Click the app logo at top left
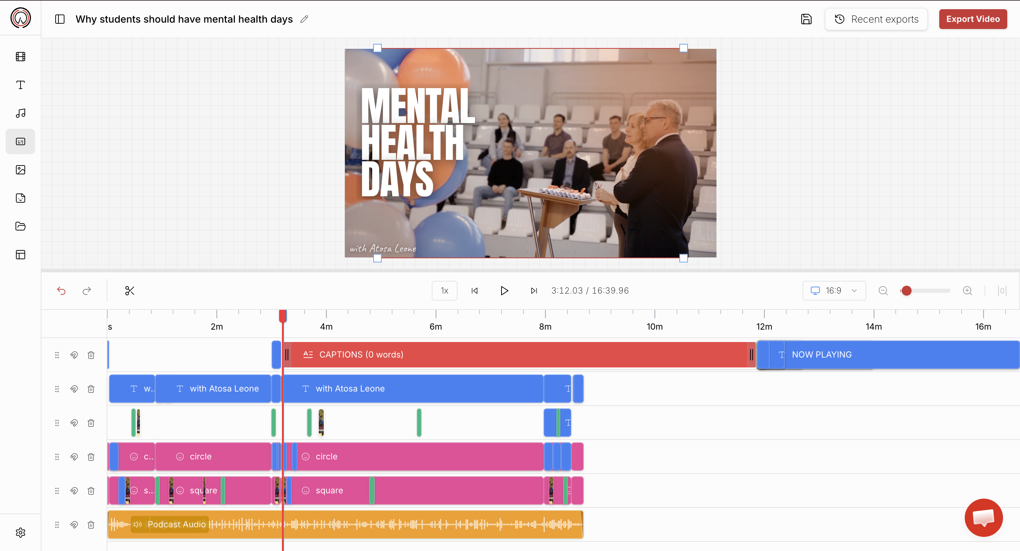 pos(21,18)
